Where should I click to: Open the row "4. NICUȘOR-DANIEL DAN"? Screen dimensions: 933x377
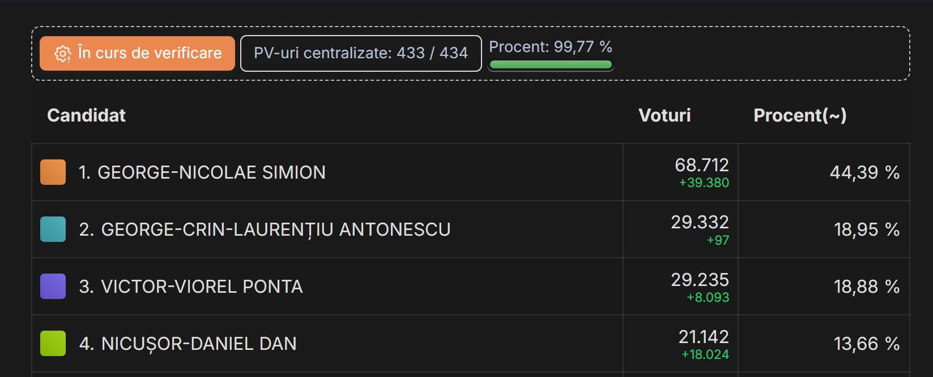click(470, 344)
